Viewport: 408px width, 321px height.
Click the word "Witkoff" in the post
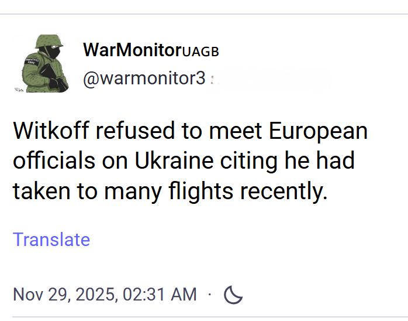pyautogui.click(x=51, y=131)
